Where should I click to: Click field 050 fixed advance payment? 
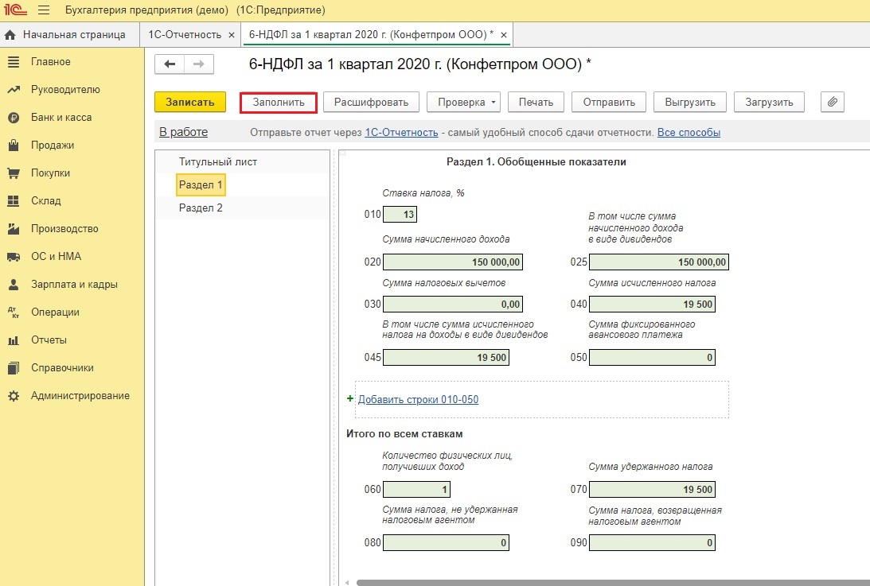point(653,358)
